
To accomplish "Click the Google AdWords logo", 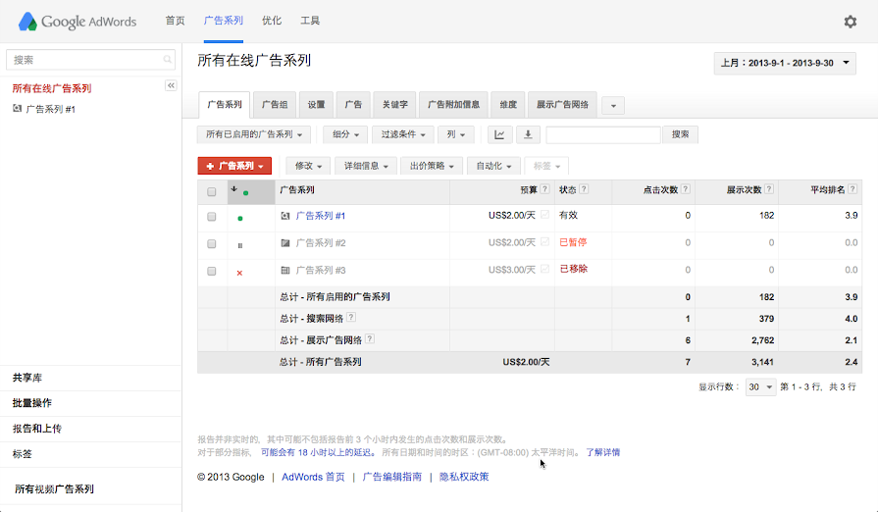I will (x=77, y=22).
